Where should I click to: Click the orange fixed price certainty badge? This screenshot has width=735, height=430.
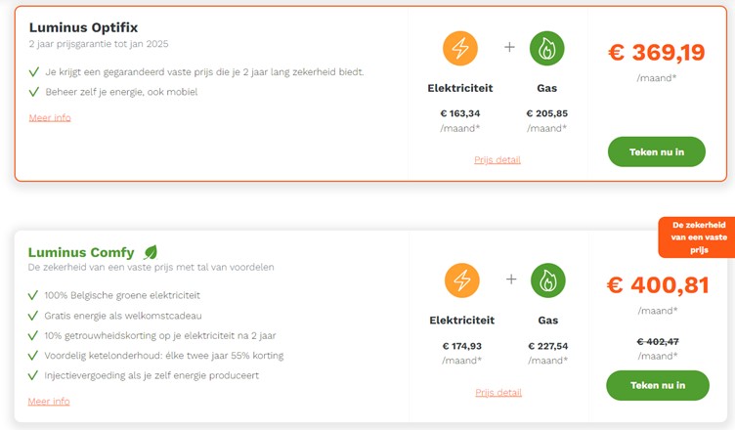click(x=696, y=237)
